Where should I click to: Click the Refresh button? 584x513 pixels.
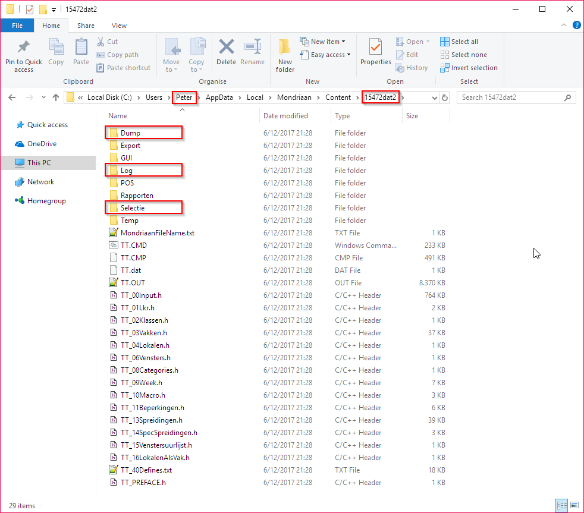[x=445, y=98]
